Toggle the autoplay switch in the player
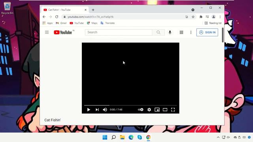 (x=141, y=110)
